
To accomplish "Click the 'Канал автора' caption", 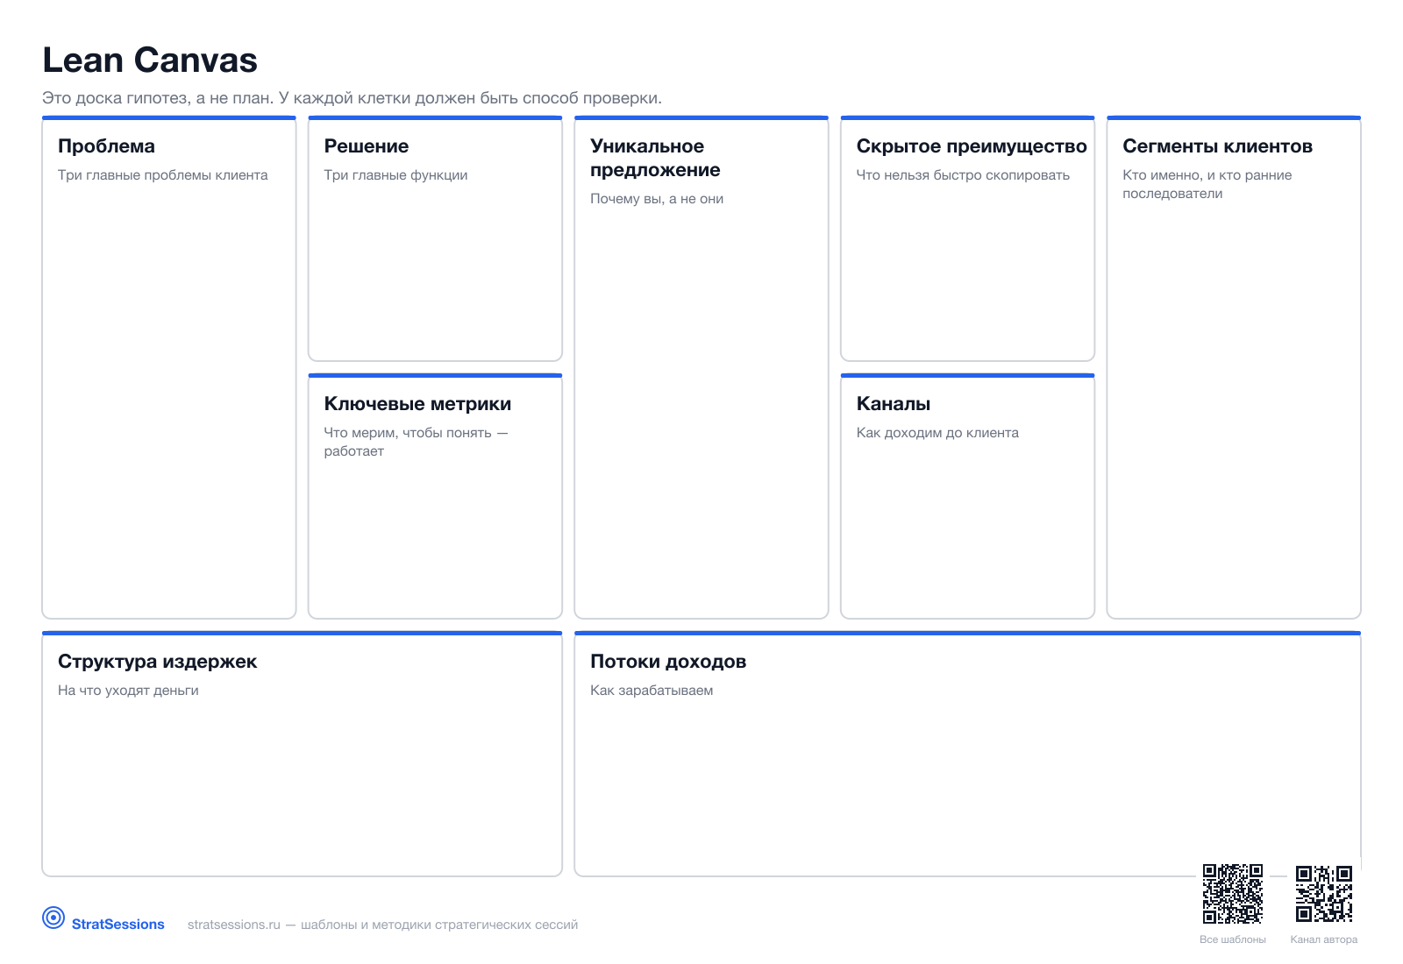I will (1324, 939).
